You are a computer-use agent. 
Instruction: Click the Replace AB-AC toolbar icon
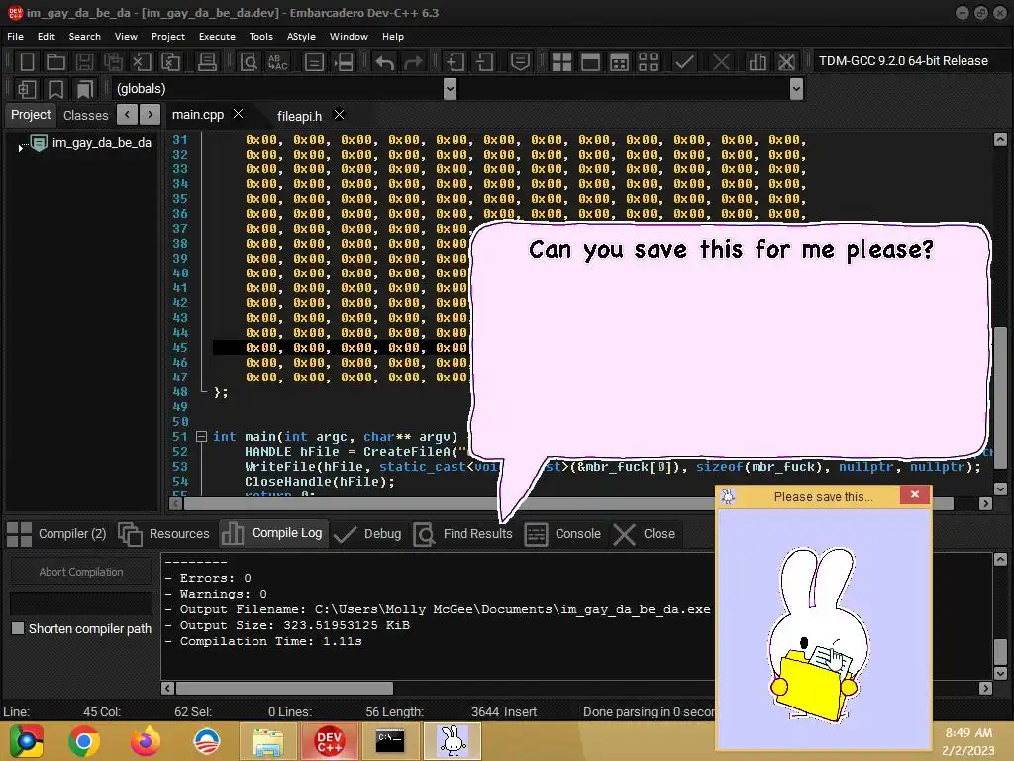pyautogui.click(x=277, y=62)
